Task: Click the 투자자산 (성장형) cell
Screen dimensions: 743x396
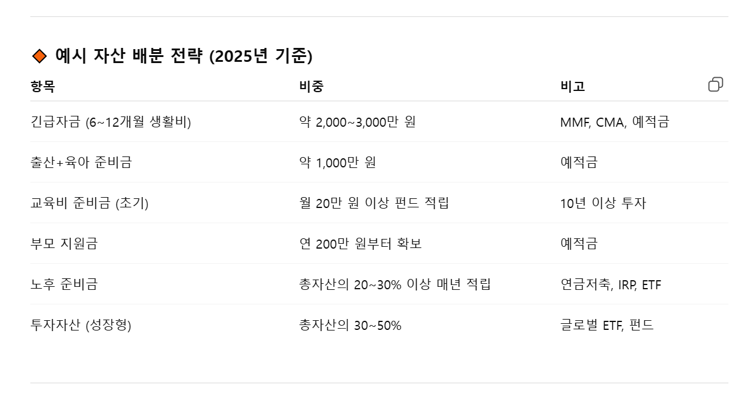Action: (81, 325)
